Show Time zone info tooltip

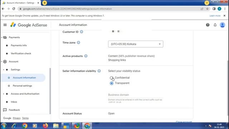pos(78,43)
